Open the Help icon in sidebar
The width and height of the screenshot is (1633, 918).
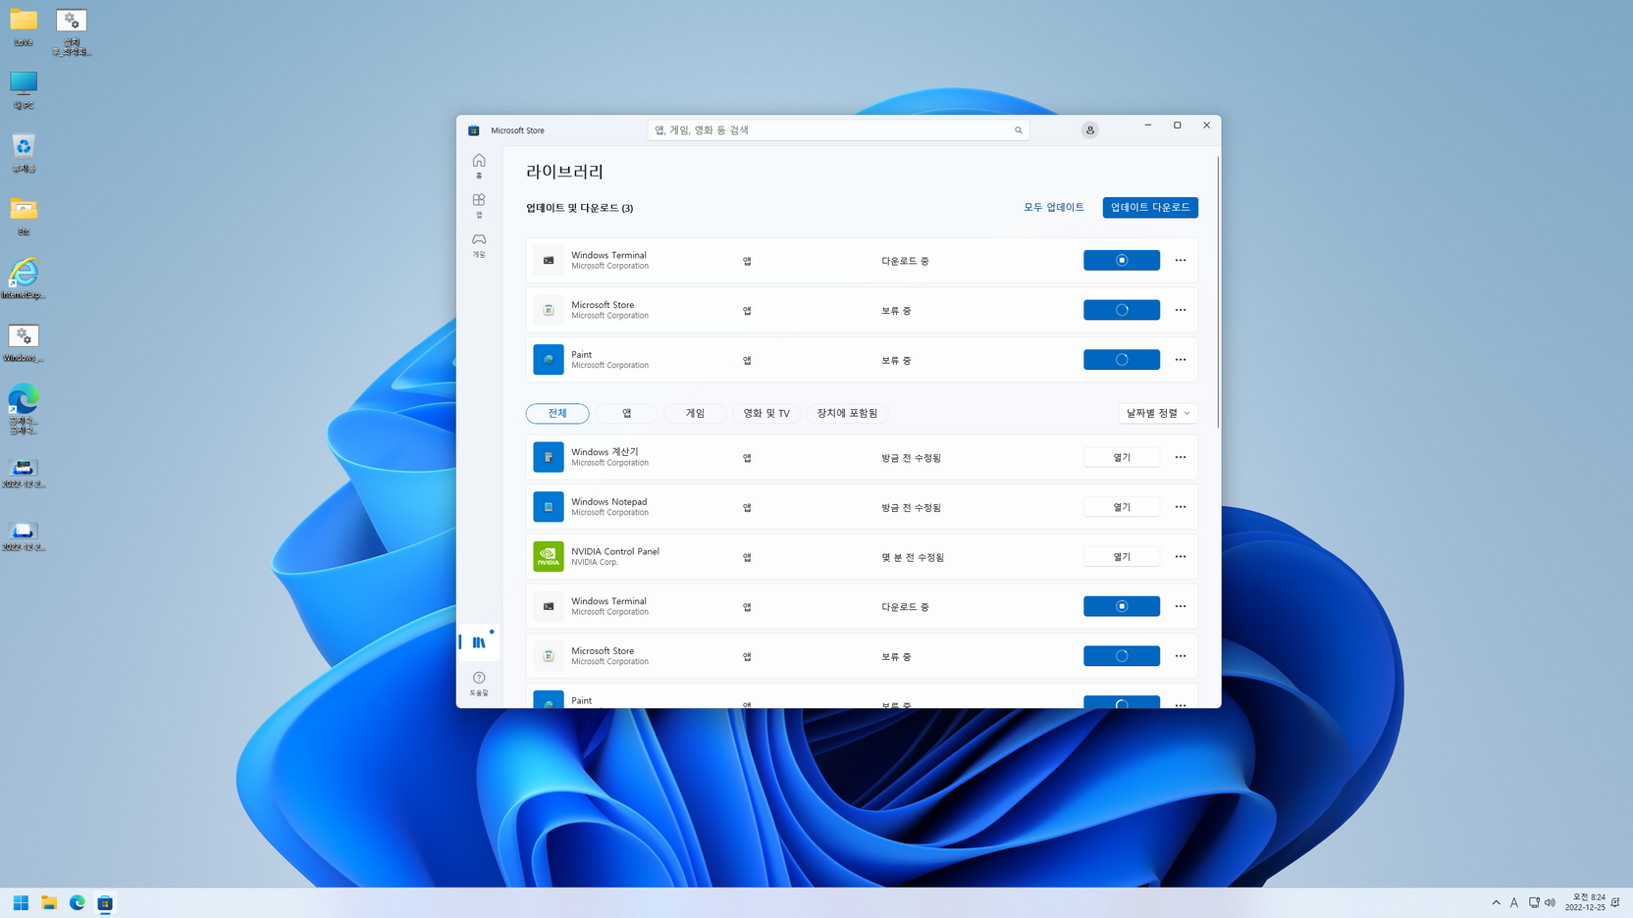(479, 683)
